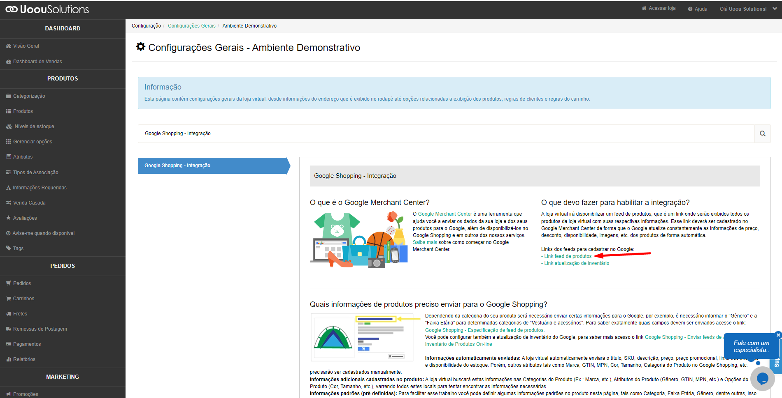Click the Fale com um especialista bubble

coord(751,346)
